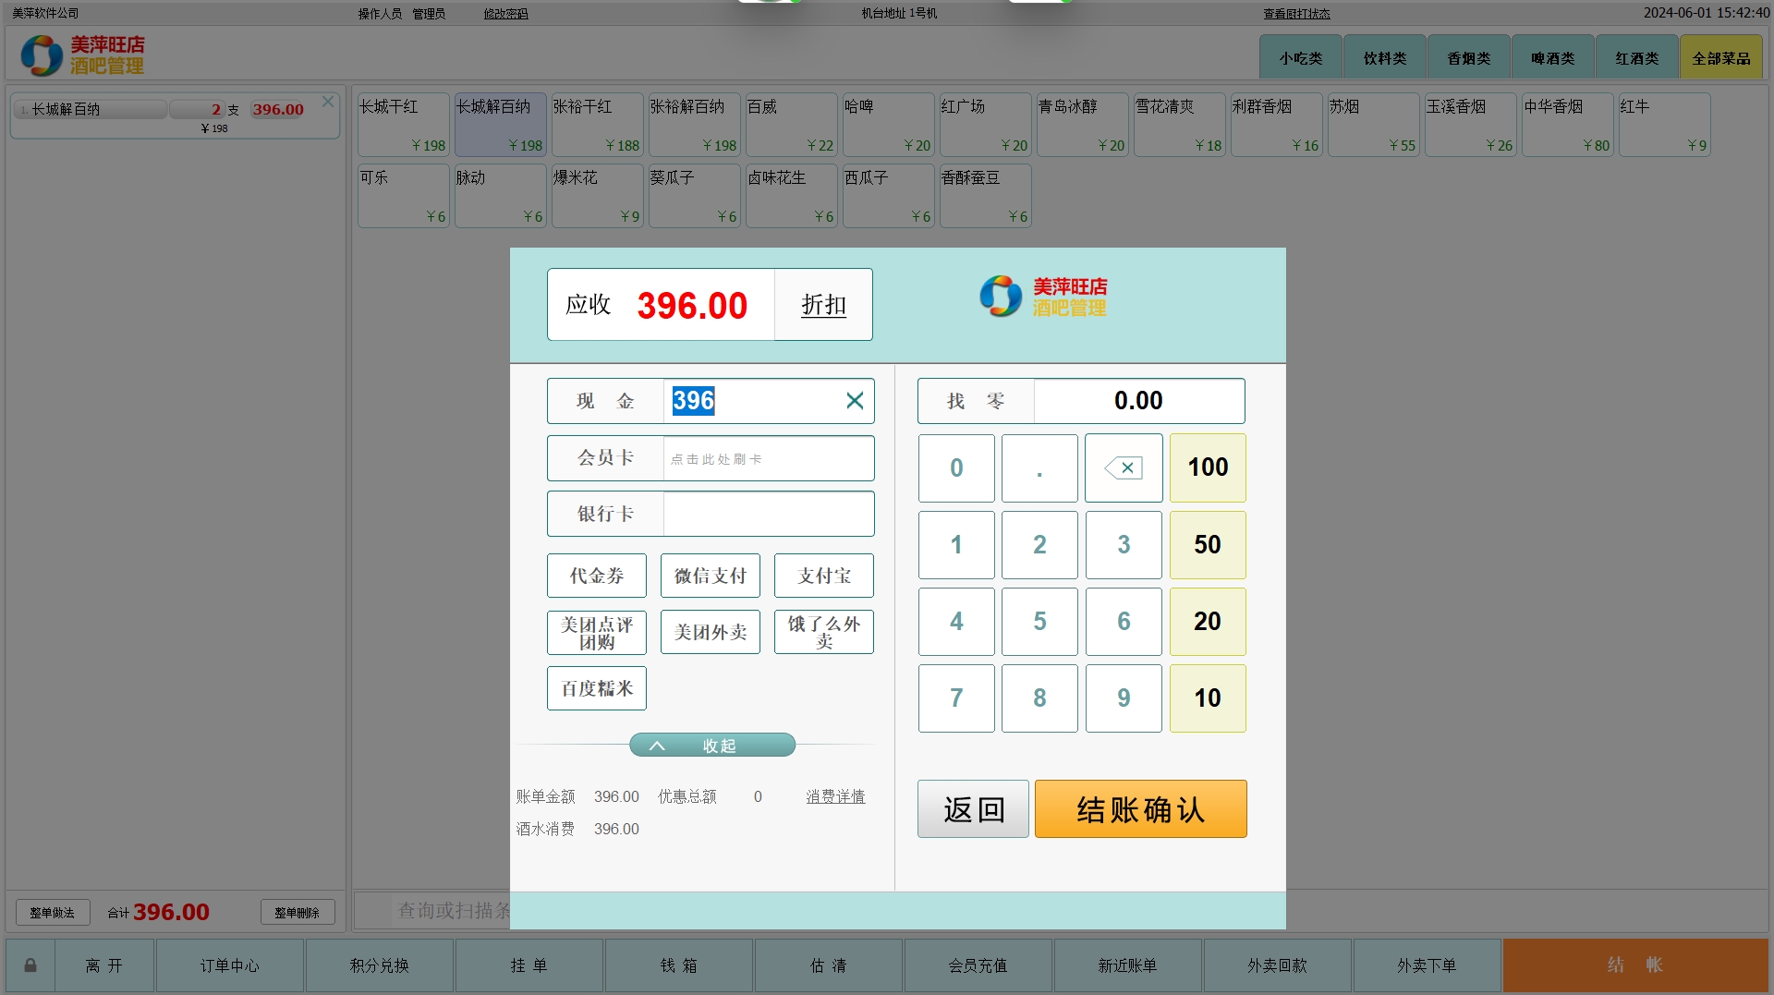
Task: Click the lock icon in the bottom bar
Action: [30, 965]
